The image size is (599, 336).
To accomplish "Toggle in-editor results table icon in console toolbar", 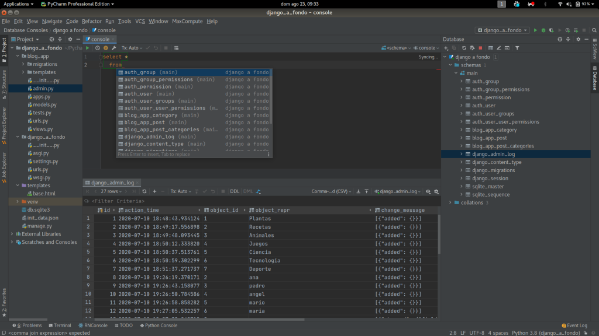I will click(x=176, y=48).
